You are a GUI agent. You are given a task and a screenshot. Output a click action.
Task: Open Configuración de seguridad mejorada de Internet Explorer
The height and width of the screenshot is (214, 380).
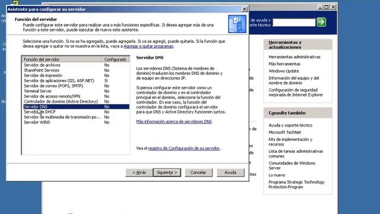pos(296,93)
